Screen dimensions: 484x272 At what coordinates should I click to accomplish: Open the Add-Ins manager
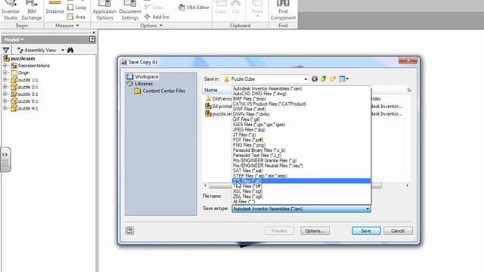coord(157,17)
